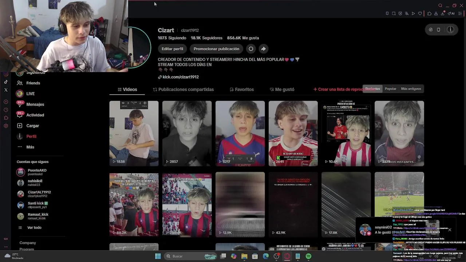This screenshot has height=262, width=466.
Task: Open Extensions cube icon in browser sidebar
Action: [x=6, y=118]
